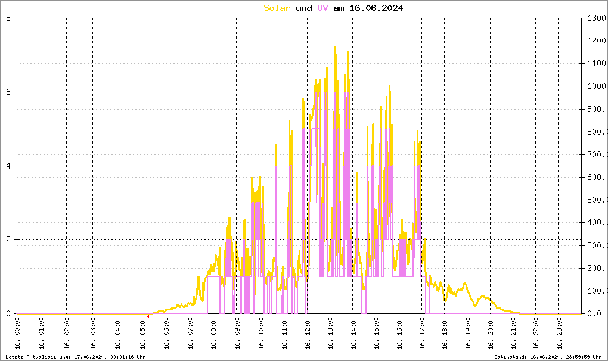Click the red 'U' sunset marker
This screenshot has height=361, width=608.
tap(526, 316)
